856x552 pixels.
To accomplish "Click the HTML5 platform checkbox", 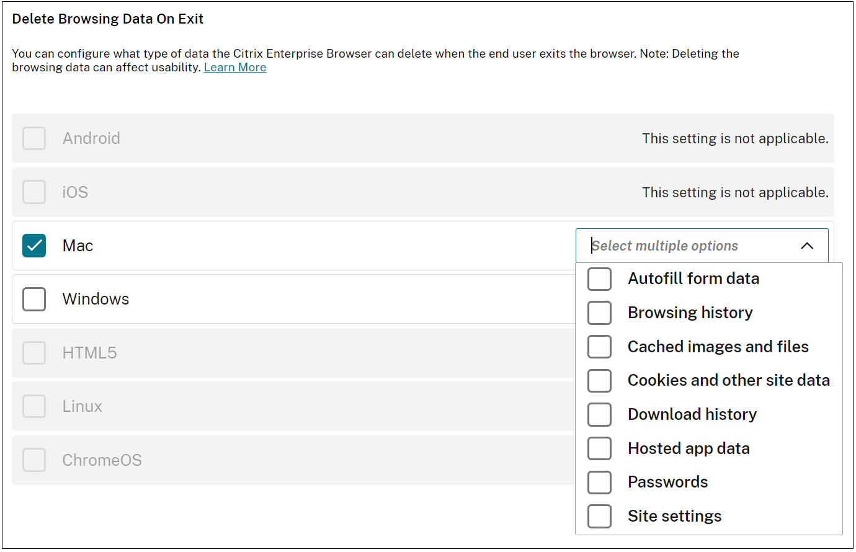I will click(x=34, y=353).
